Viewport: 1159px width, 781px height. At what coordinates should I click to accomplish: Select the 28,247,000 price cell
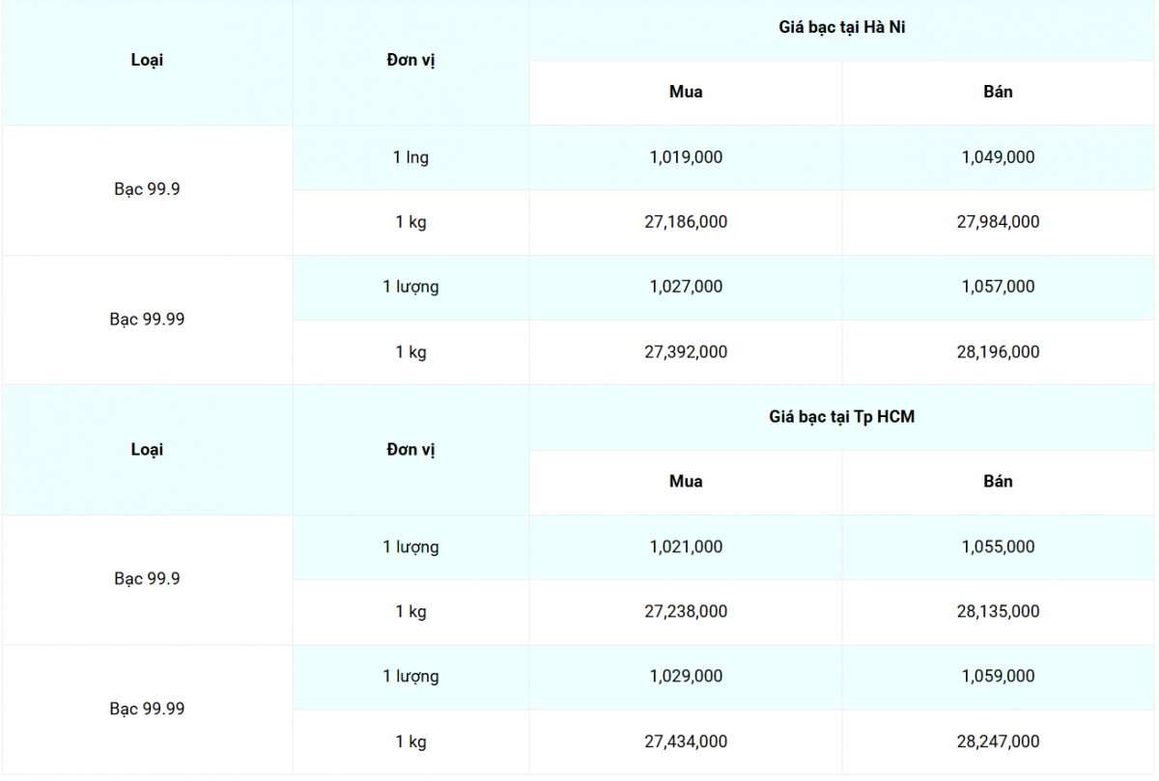click(998, 742)
